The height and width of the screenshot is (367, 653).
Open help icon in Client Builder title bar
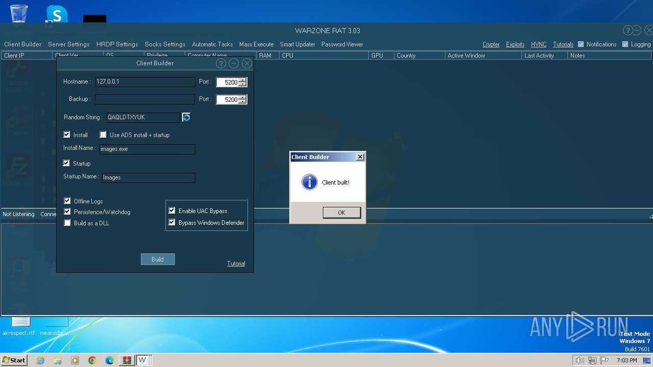click(221, 63)
